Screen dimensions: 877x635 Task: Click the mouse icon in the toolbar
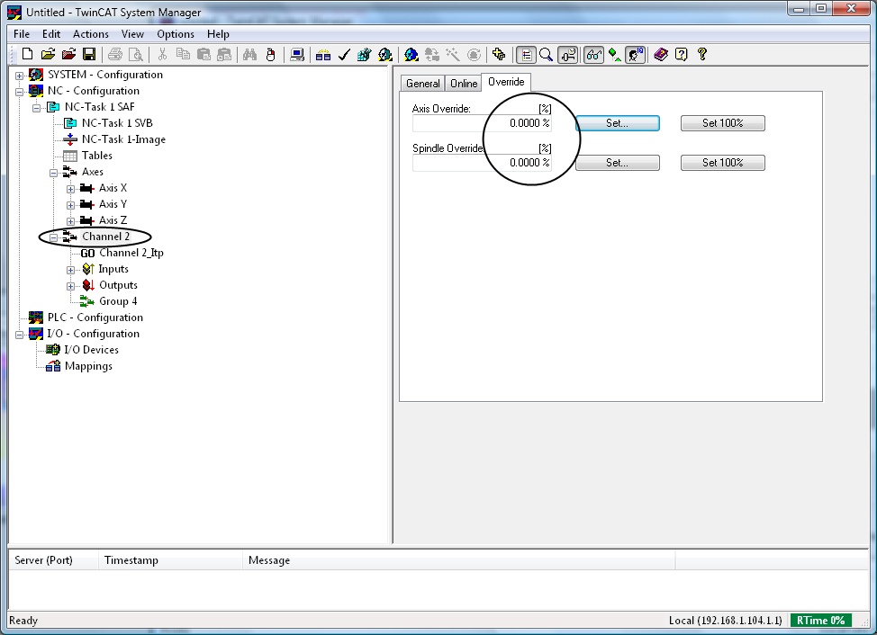pyautogui.click(x=271, y=54)
